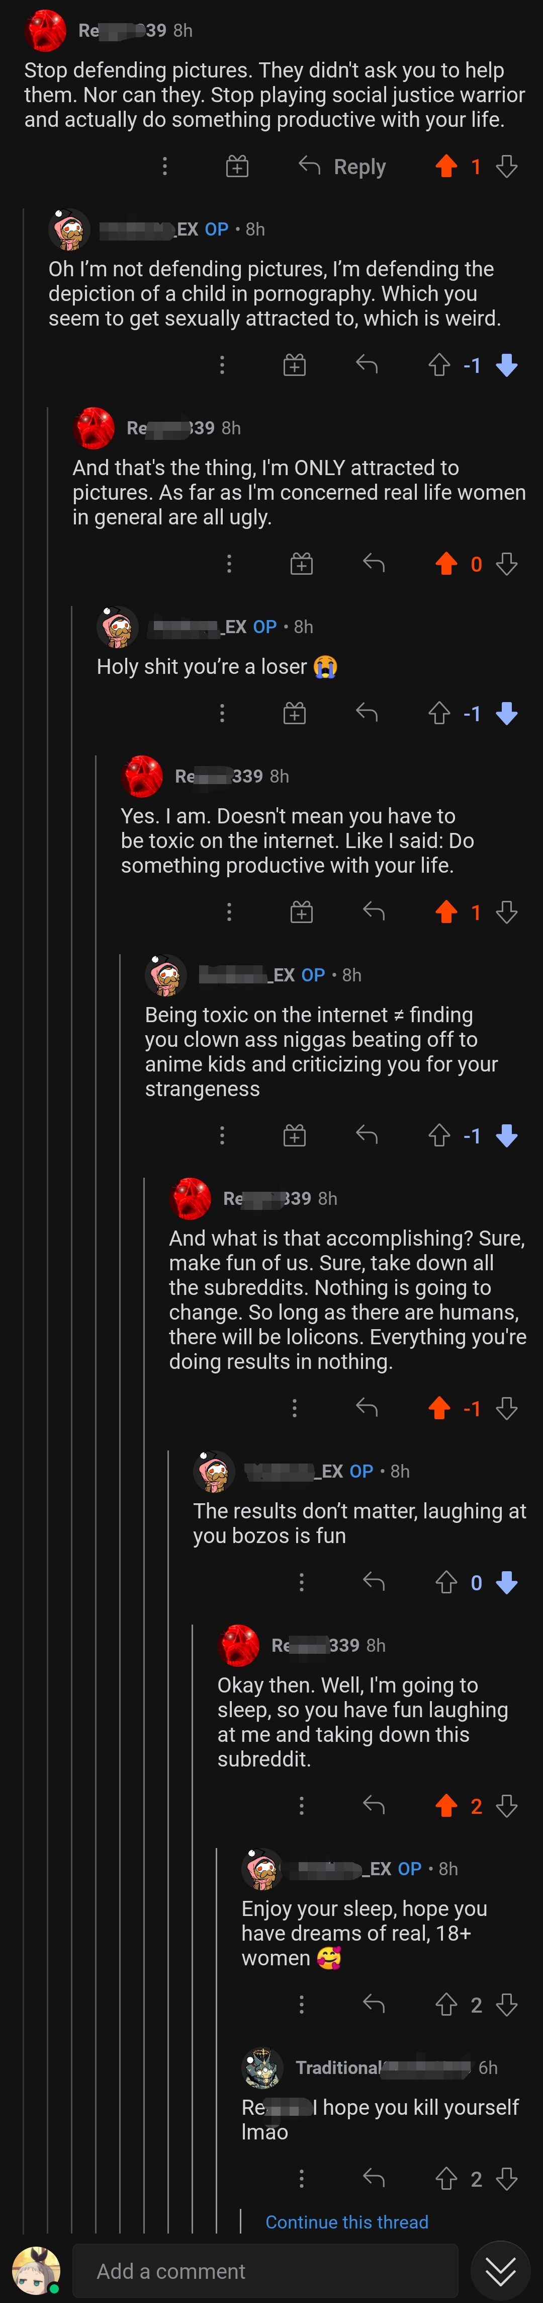Toggle downvote on "The results don't matter" comment

(507, 1582)
